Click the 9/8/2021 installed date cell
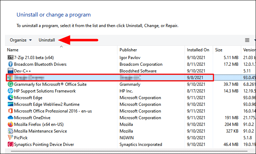Viewport: 256px width, 154px height. tap(195, 78)
